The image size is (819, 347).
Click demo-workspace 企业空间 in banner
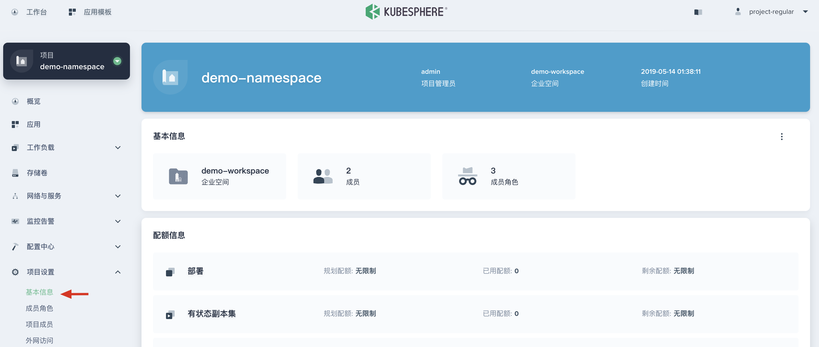point(557,77)
